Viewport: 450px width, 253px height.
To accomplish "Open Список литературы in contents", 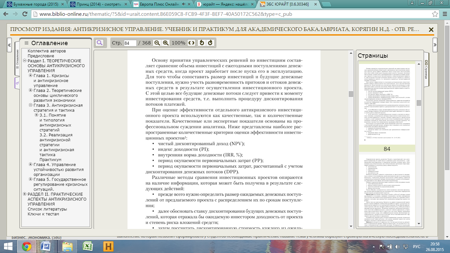I will pos(47,209).
